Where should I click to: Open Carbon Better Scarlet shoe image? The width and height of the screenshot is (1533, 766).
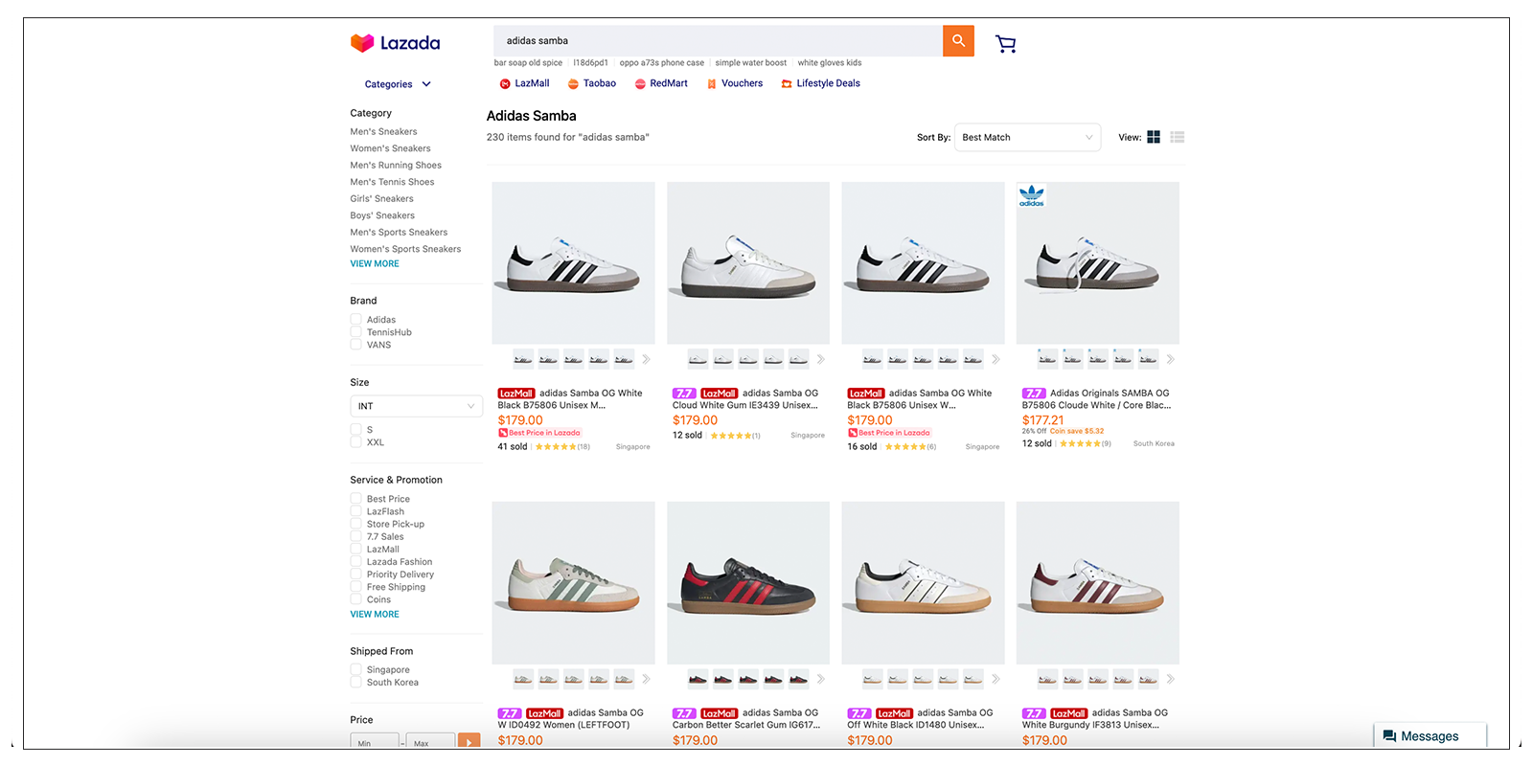click(748, 582)
